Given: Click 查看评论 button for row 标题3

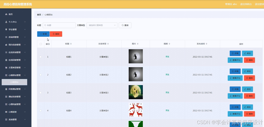Looking at the screenshot, I should (x=235, y=96).
